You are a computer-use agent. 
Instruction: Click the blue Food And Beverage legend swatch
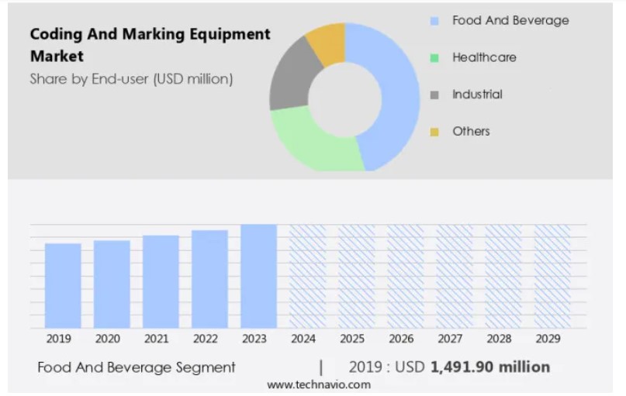tap(434, 21)
